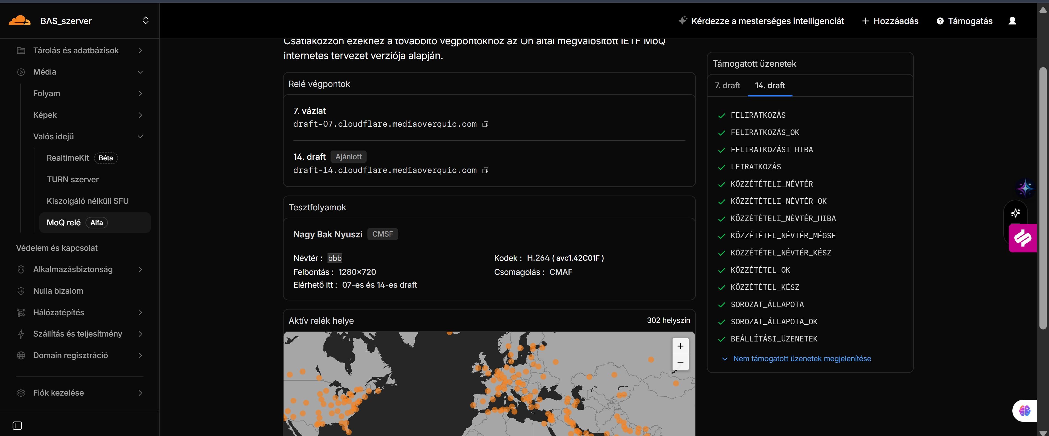The height and width of the screenshot is (436, 1049).
Task: Click the sparkle AI assistant floating icon
Action: click(1016, 213)
